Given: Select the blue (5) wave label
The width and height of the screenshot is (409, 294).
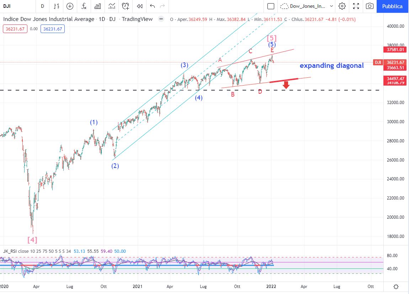Looking at the screenshot, I should tap(272, 44).
